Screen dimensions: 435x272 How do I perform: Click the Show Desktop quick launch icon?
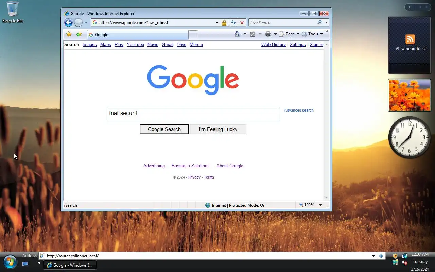25,264
